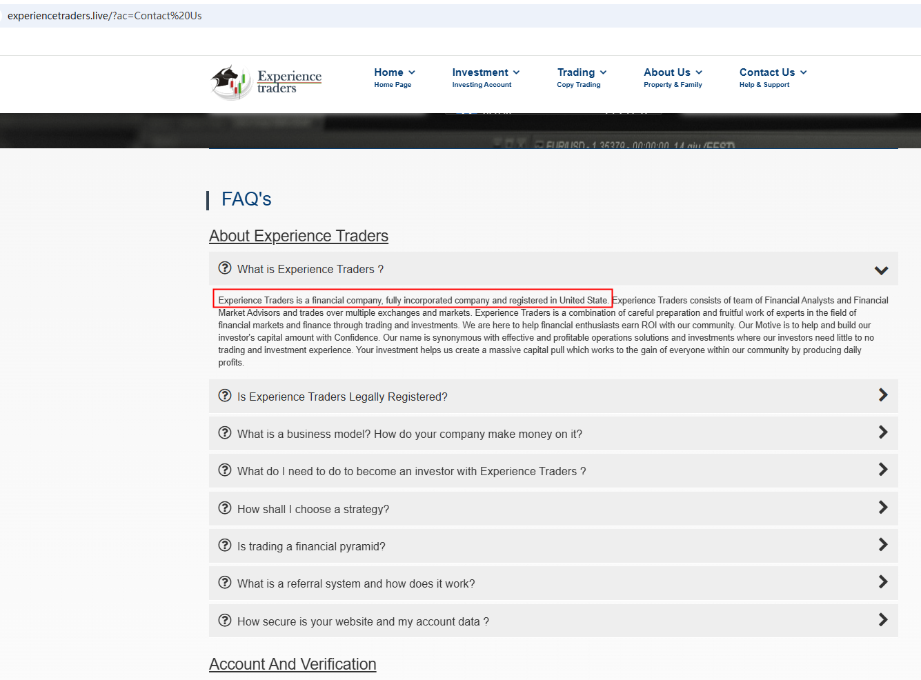Viewport: 921px width, 680px height.
Task: Click 'Investing Account' submenu label
Action: point(482,85)
